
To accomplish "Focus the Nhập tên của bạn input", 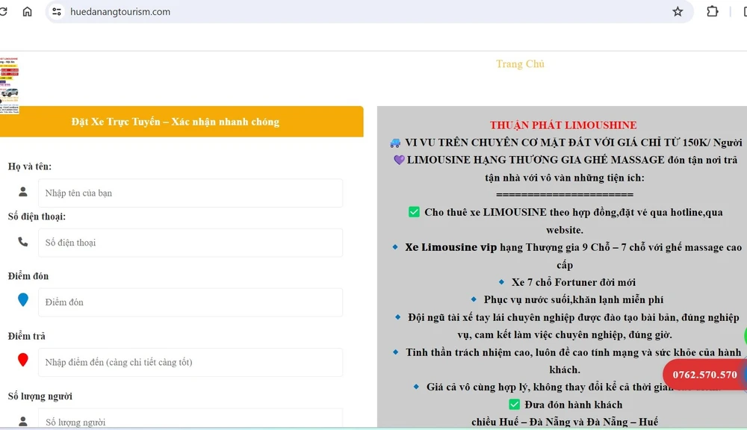I will pyautogui.click(x=190, y=193).
